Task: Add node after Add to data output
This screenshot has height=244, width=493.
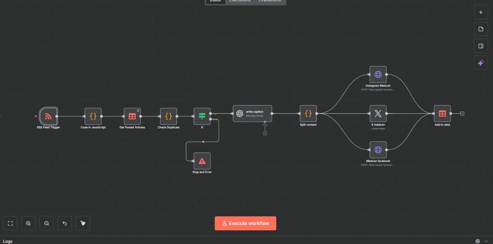Action: tap(462, 114)
